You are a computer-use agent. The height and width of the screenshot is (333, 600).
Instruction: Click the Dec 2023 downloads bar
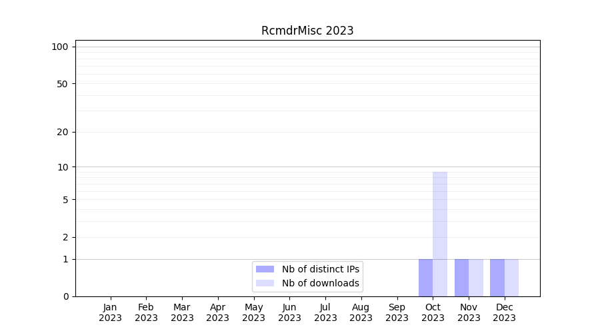[511, 278]
